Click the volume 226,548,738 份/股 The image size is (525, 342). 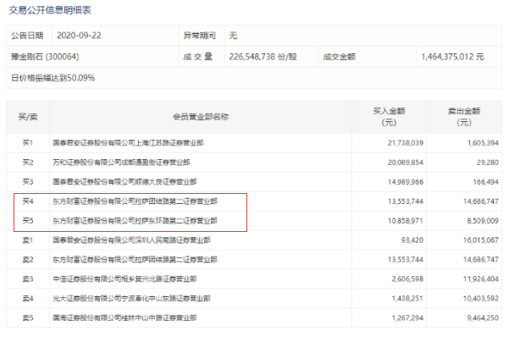(263, 57)
